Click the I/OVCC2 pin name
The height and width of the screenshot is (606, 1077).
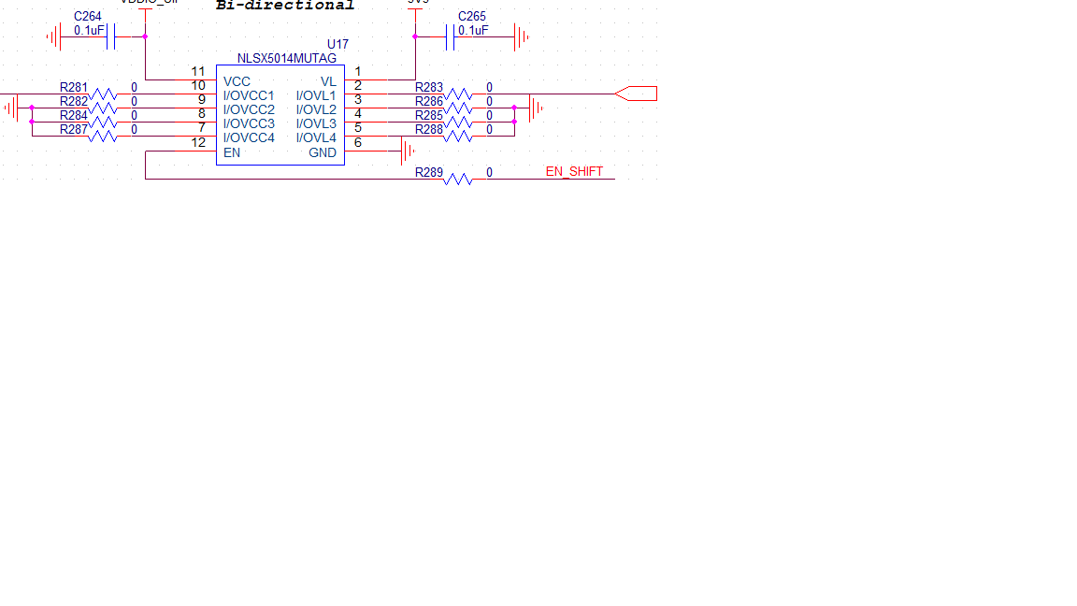click(249, 110)
